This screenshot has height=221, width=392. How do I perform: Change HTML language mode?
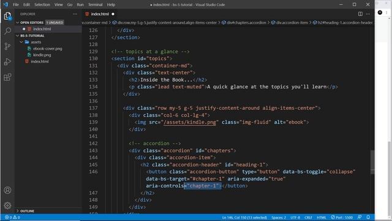coord(321,217)
